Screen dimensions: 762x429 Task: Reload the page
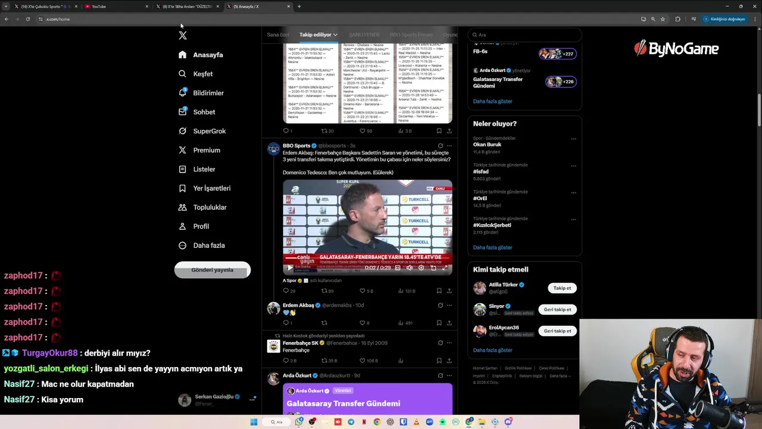[x=27, y=19]
